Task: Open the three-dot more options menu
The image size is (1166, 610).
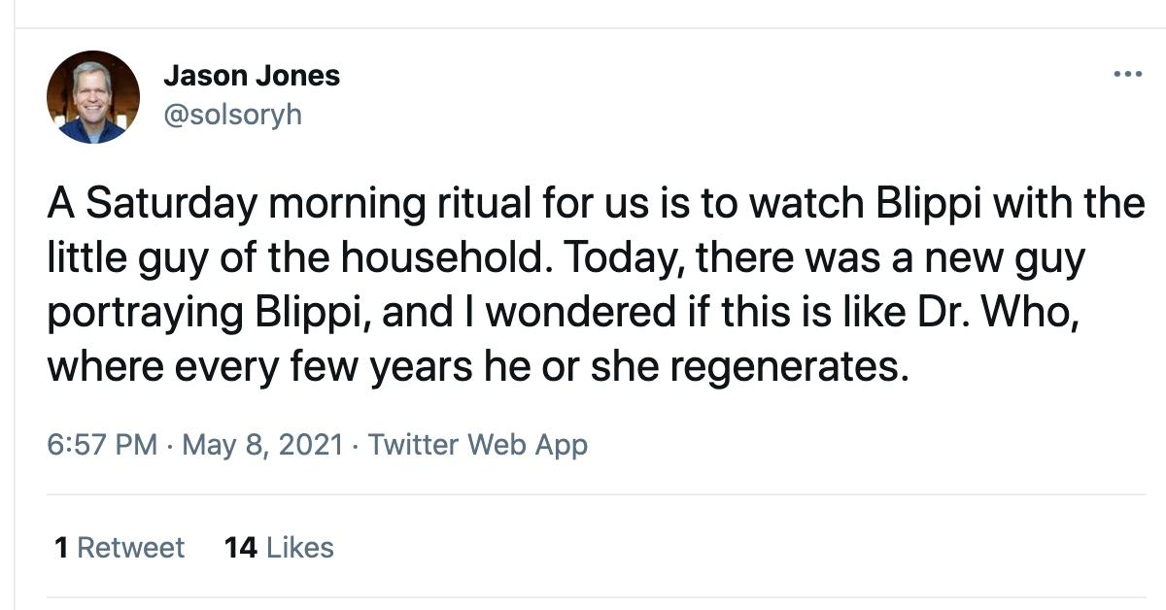Action: (1127, 75)
